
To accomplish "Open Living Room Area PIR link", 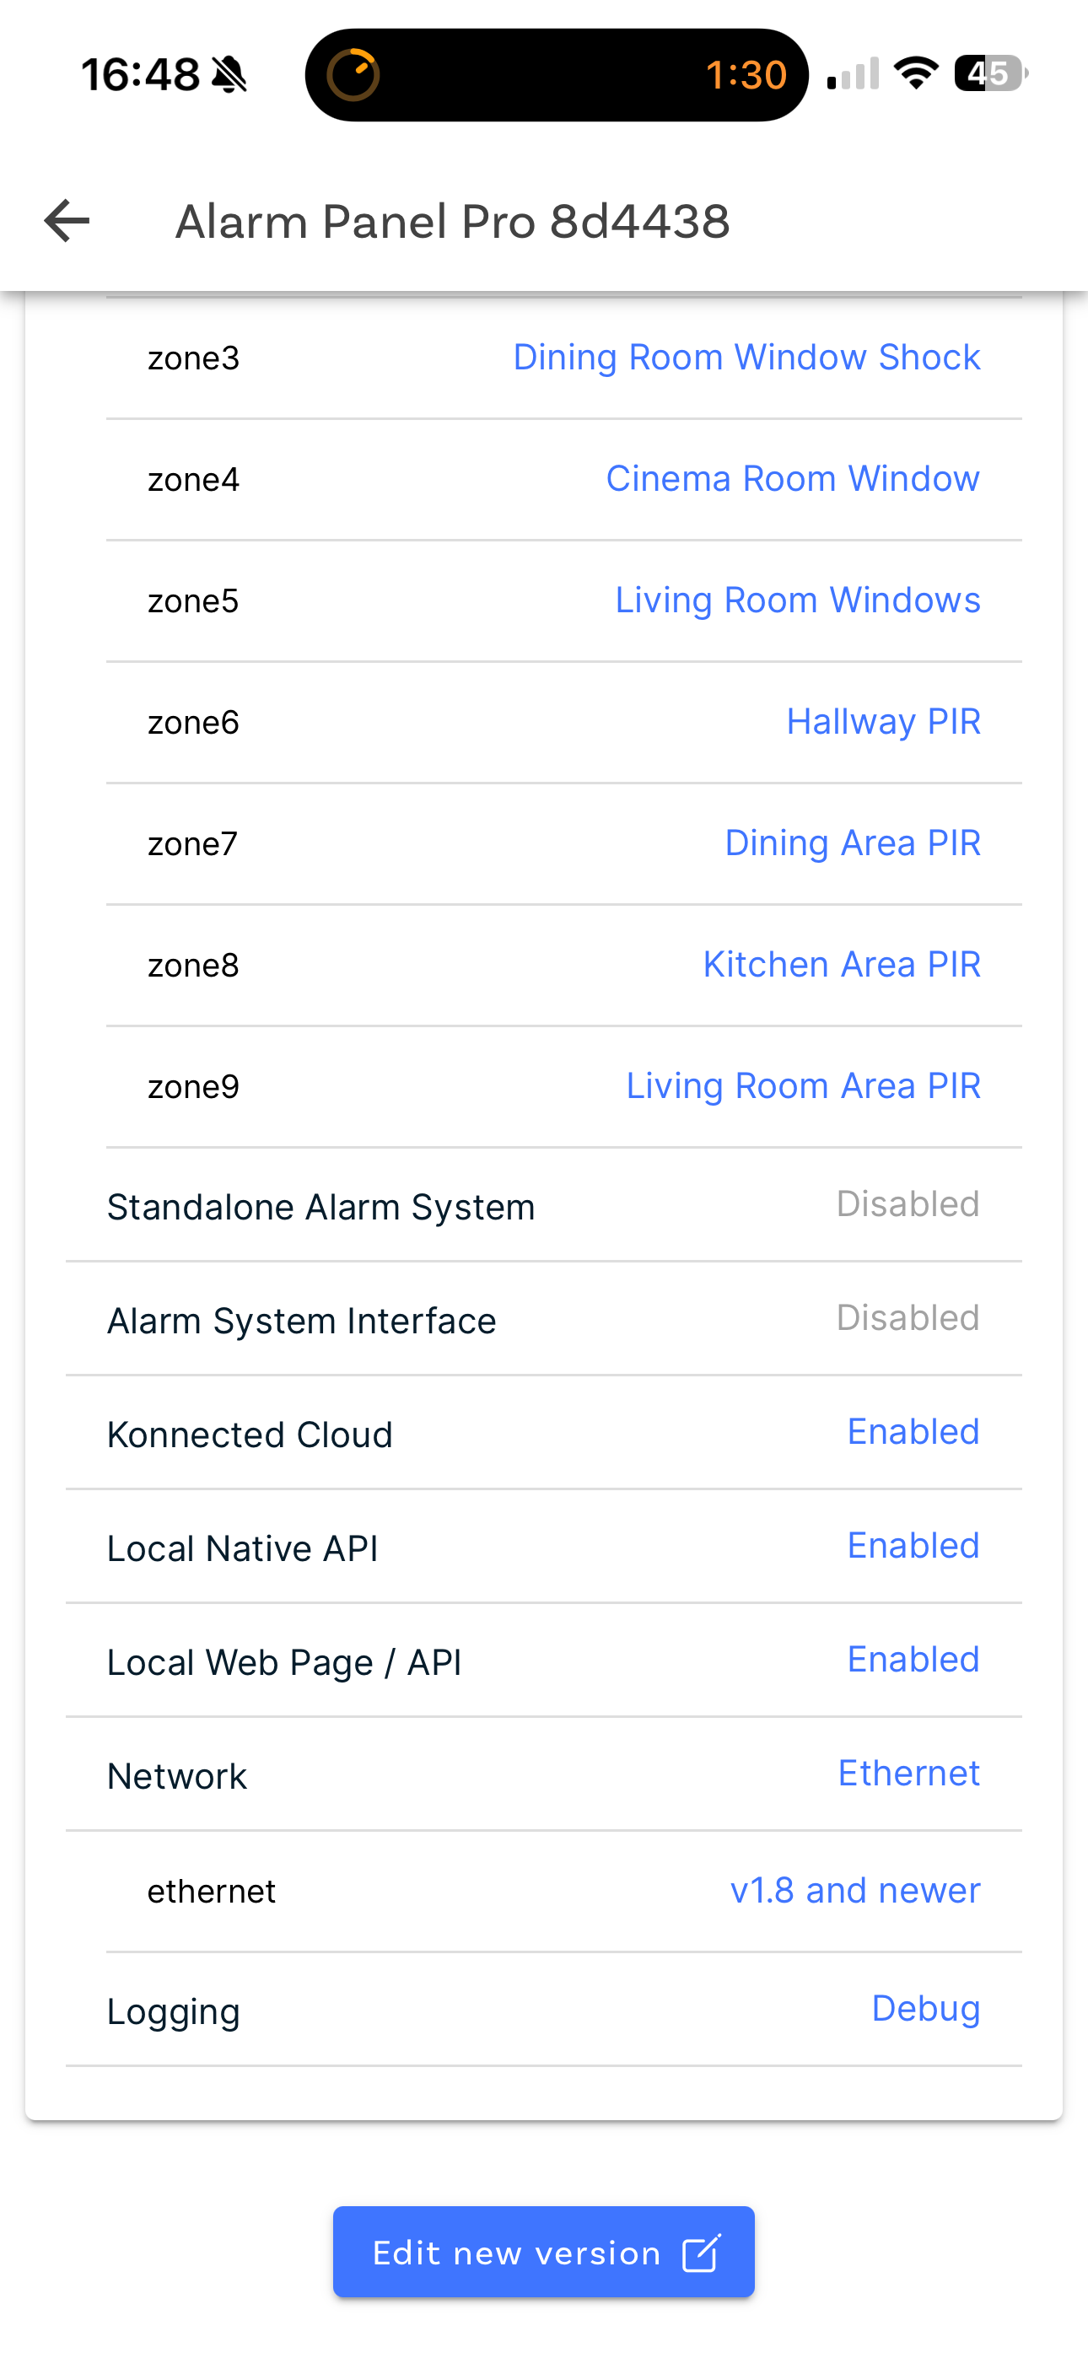I will pos(802,1086).
